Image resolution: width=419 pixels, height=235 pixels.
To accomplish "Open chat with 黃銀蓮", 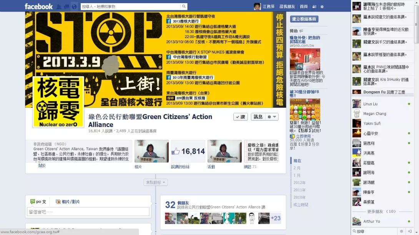I will [x=382, y=202].
